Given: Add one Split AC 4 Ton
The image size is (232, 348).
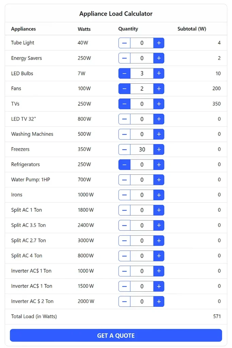Looking at the screenshot, I should point(159,256).
